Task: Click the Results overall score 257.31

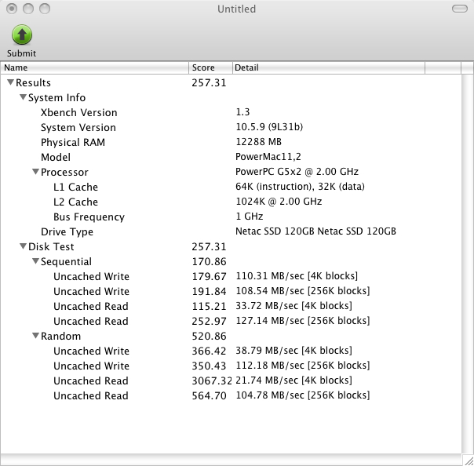Action: point(209,83)
